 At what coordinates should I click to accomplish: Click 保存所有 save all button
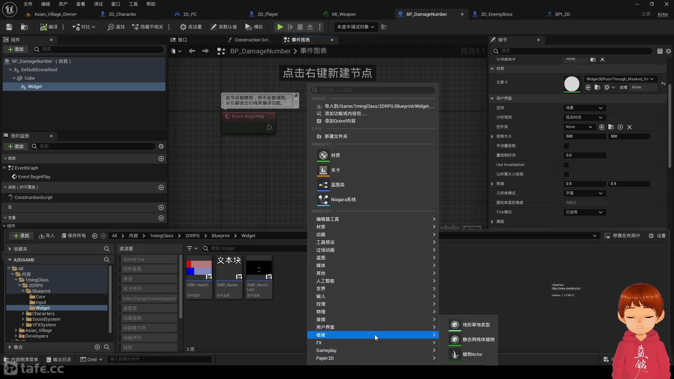[74, 236]
